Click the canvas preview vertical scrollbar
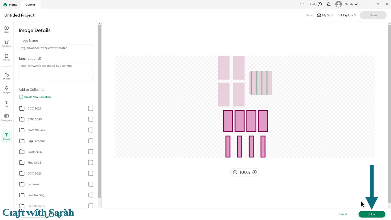 tap(389, 114)
